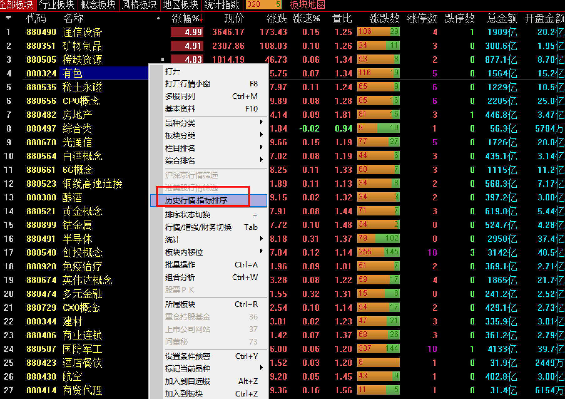This screenshot has height=399, width=565.
Task: Switch to the 概念板块 tab
Action: pos(98,5)
